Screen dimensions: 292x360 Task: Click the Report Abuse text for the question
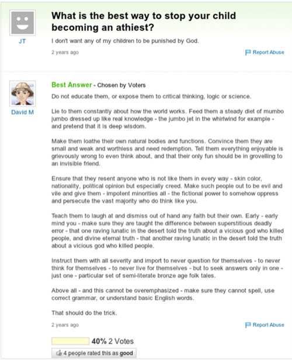[269, 53]
